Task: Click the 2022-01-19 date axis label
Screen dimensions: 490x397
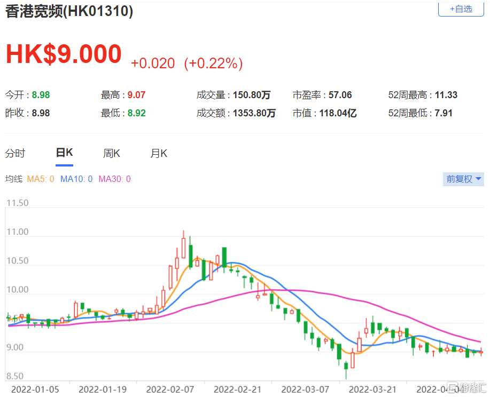Action: [x=103, y=390]
